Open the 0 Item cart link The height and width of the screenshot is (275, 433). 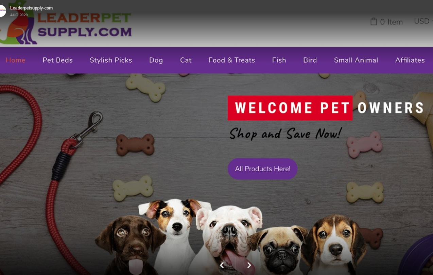(386, 22)
